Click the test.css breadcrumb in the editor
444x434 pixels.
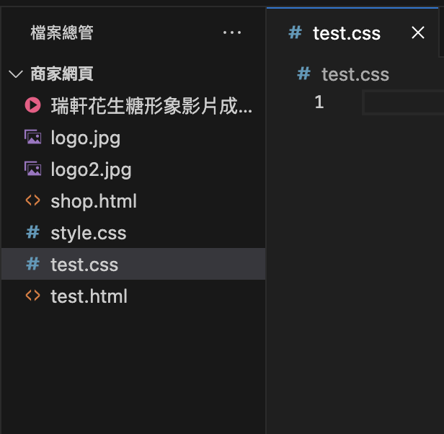pos(355,74)
